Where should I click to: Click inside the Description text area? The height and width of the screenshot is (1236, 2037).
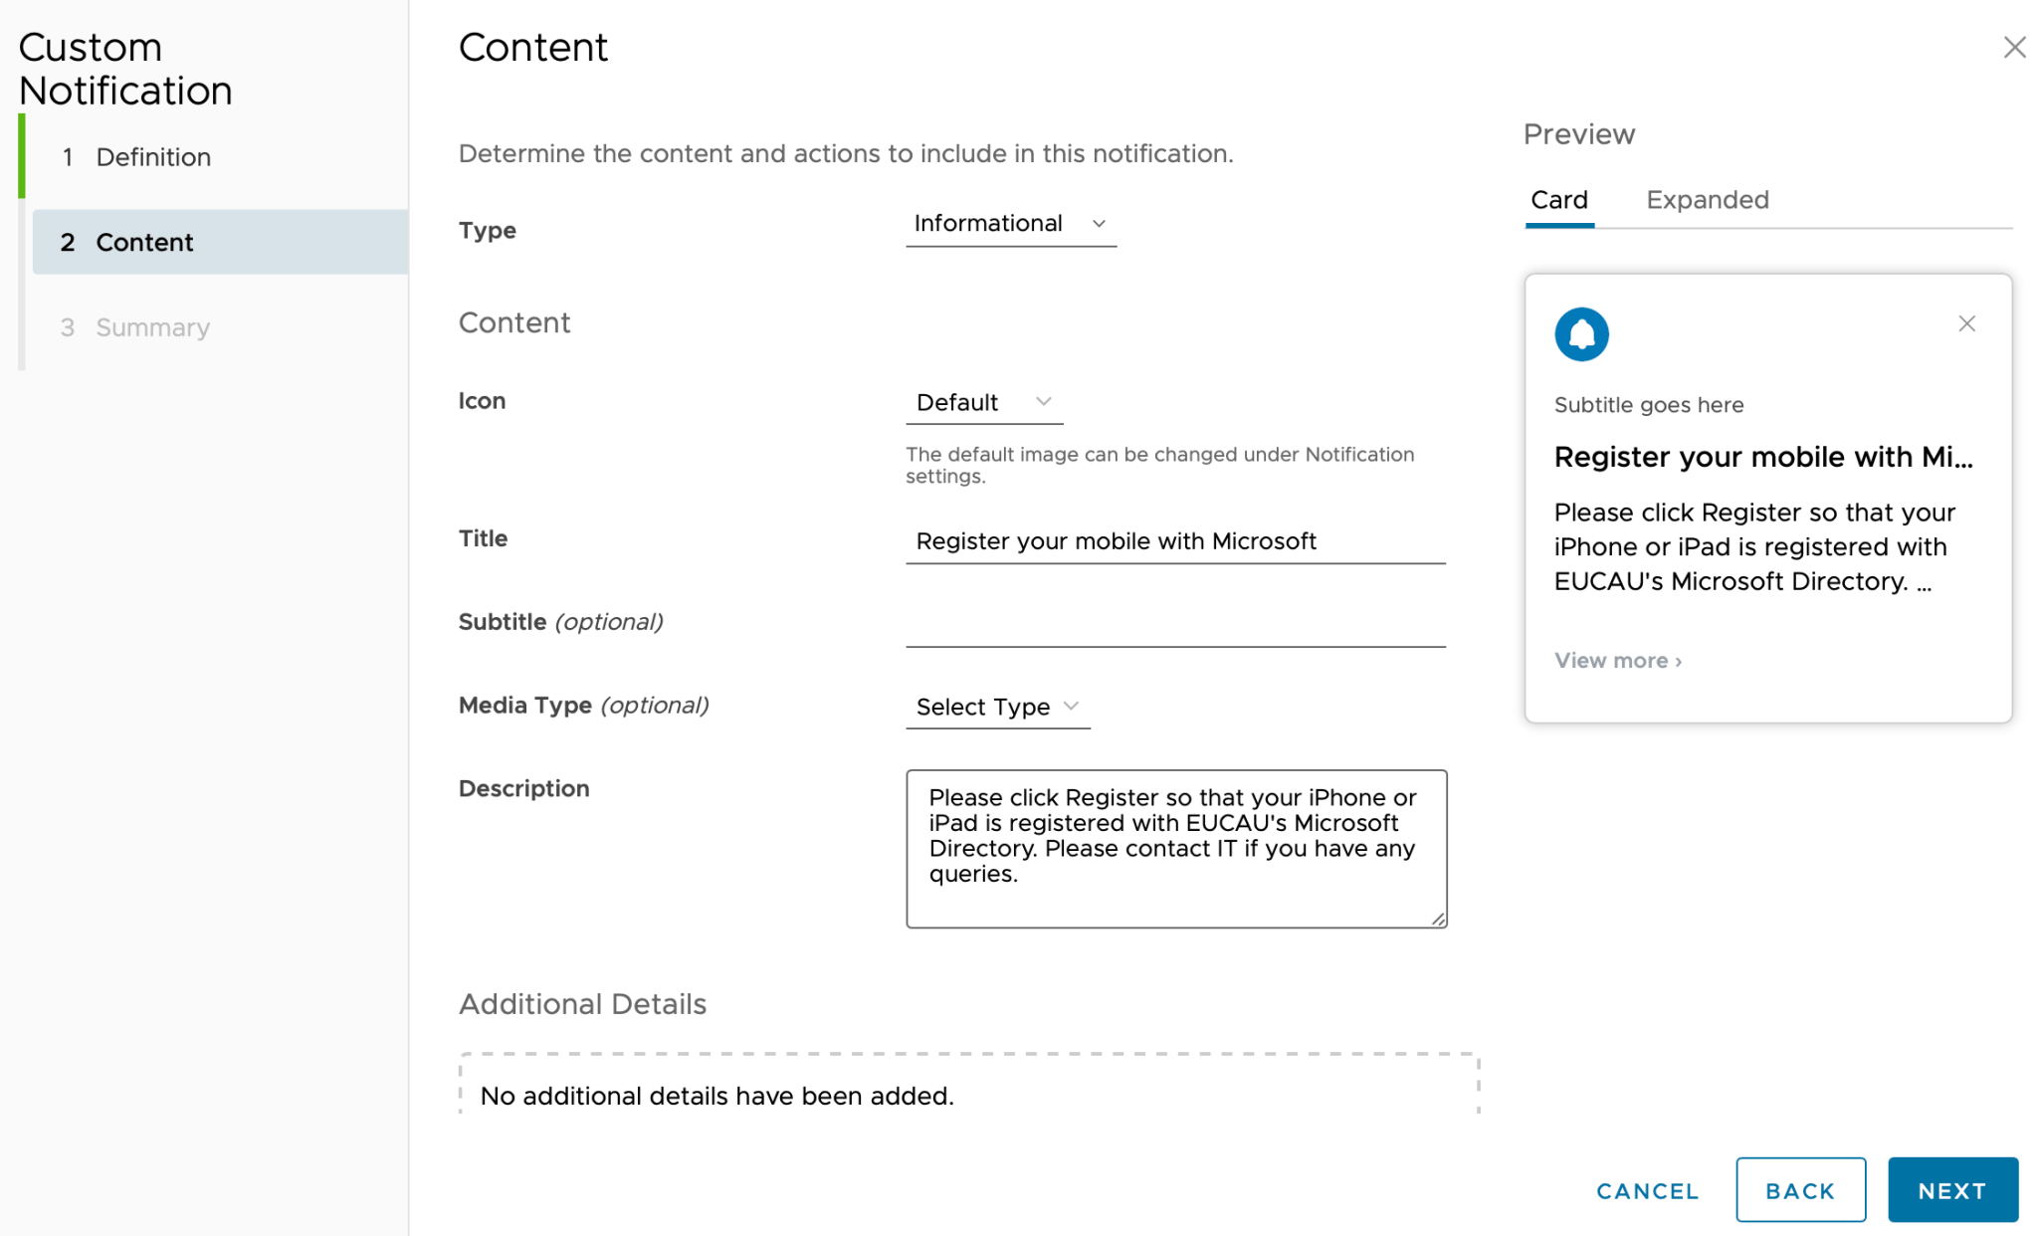coord(1174,846)
